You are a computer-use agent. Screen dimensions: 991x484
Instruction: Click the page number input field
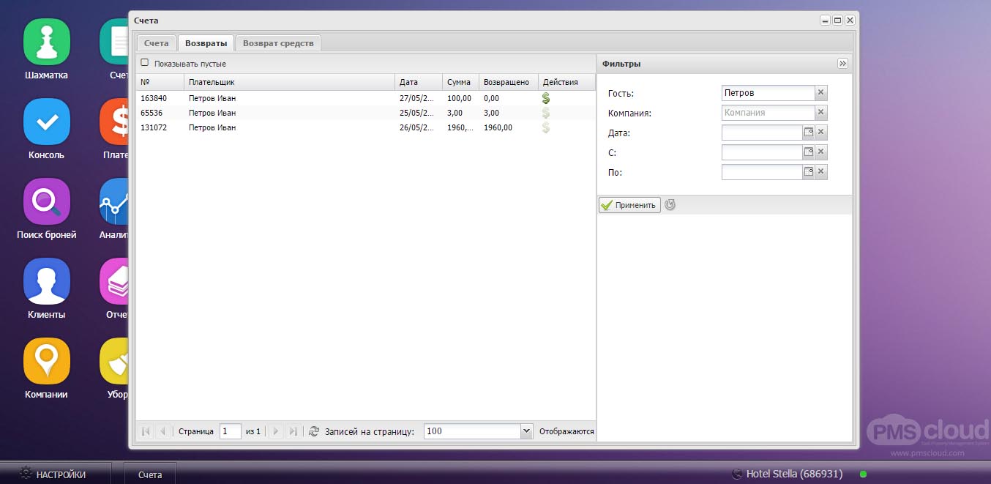(x=231, y=431)
